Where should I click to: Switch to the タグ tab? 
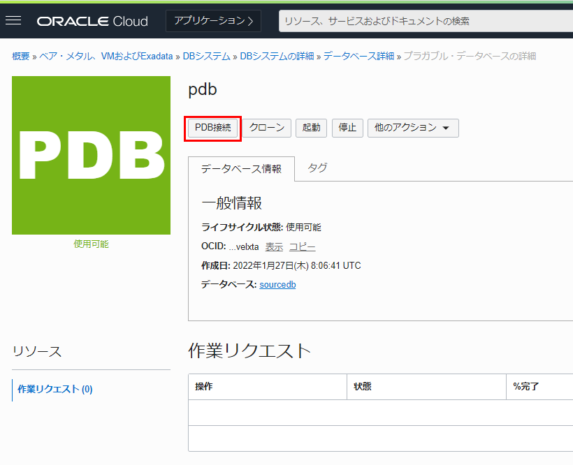coord(317,168)
